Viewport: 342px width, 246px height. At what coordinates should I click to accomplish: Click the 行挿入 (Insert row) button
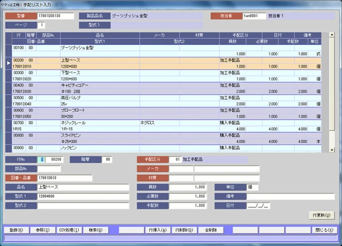coord(157,230)
